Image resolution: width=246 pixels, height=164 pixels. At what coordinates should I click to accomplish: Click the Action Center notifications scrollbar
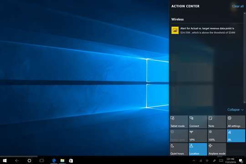[245, 57]
